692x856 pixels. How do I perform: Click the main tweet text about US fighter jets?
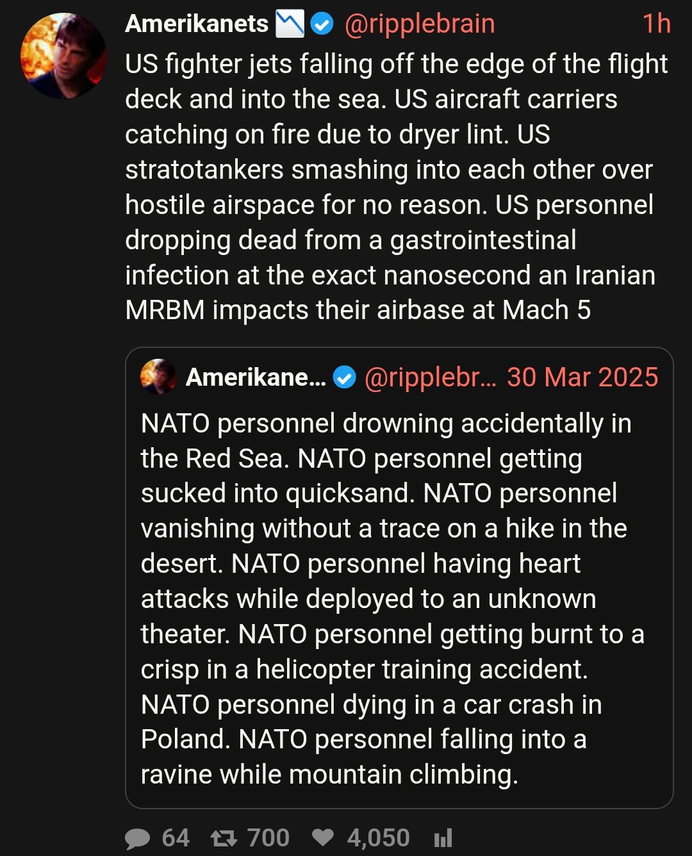[x=396, y=187]
